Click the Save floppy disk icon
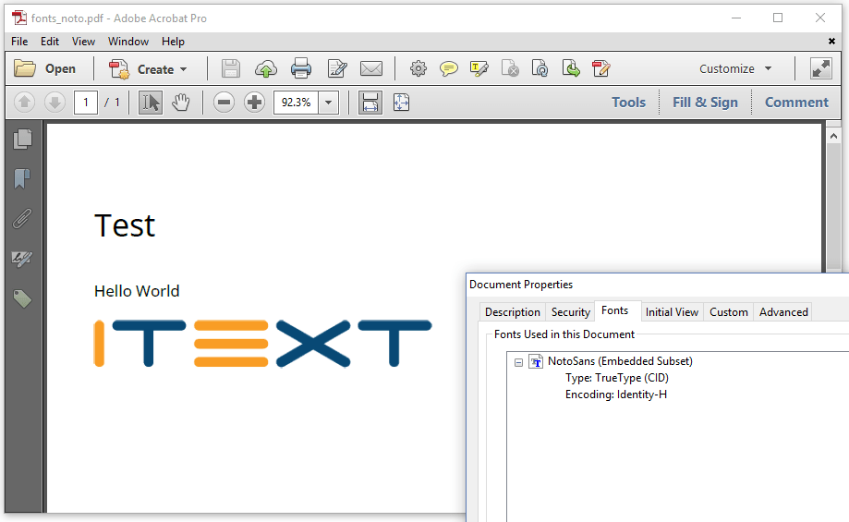The image size is (849, 522). click(231, 68)
